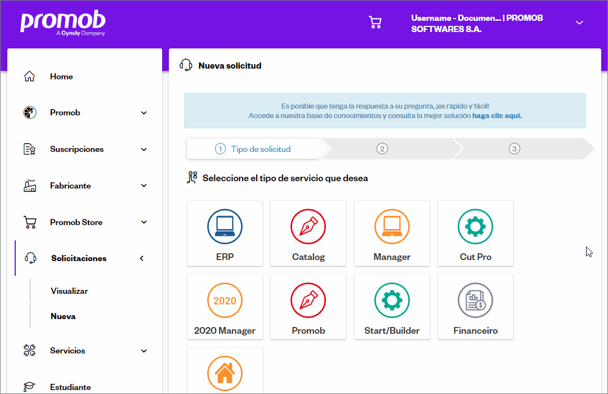Click the Promob logo
The image size is (608, 394).
[63, 23]
